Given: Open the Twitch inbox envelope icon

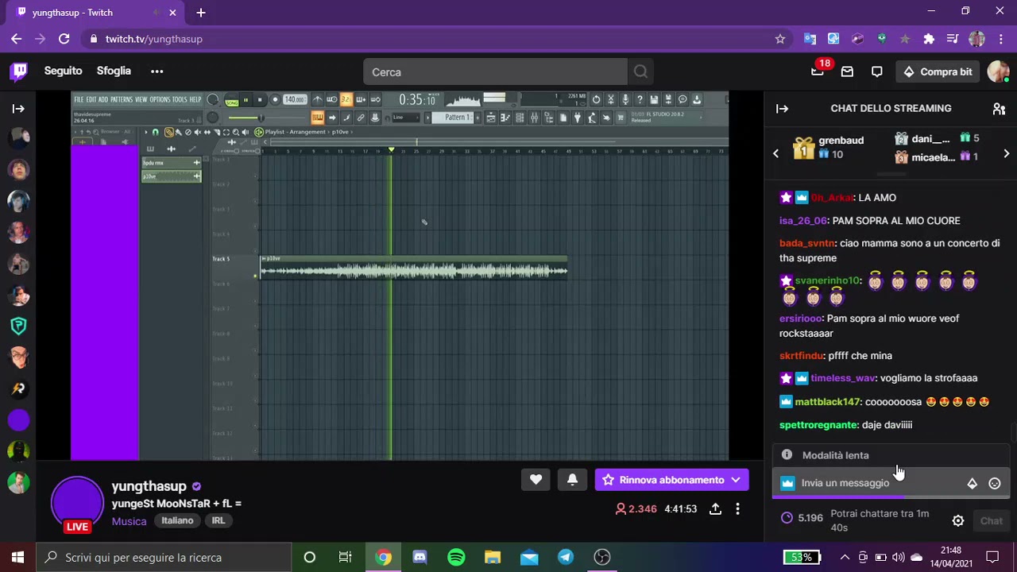Looking at the screenshot, I should point(847,71).
